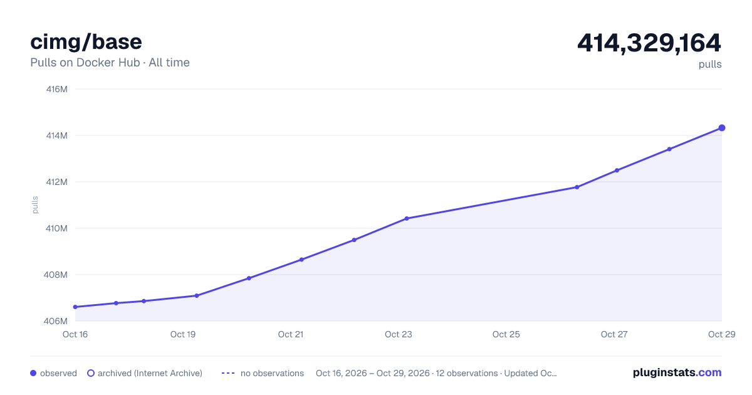This screenshot has width=752, height=395.
Task: Click the 'no observations' legend label
Action: click(x=272, y=373)
